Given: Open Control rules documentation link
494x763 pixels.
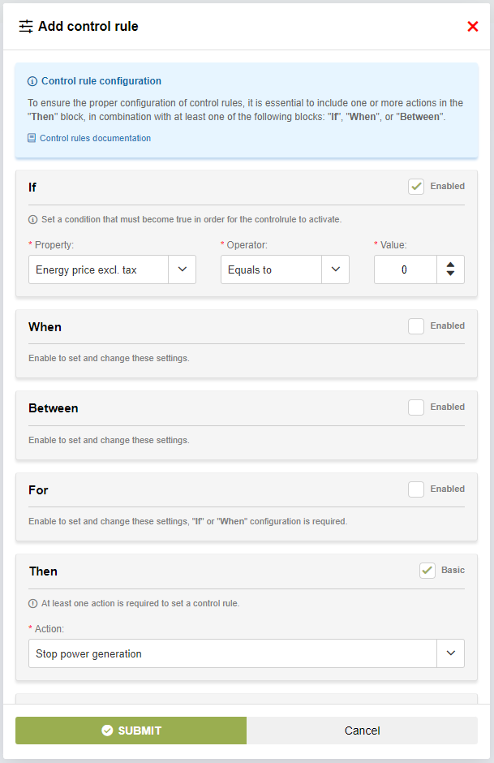Looking at the screenshot, I should [x=95, y=138].
